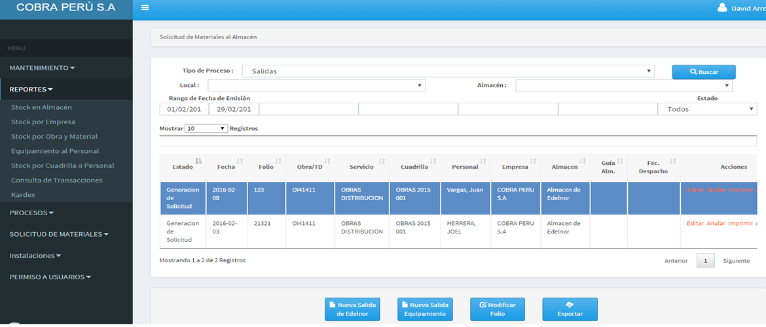Click the table filter text box
The image size is (766, 327).
click(458, 141)
